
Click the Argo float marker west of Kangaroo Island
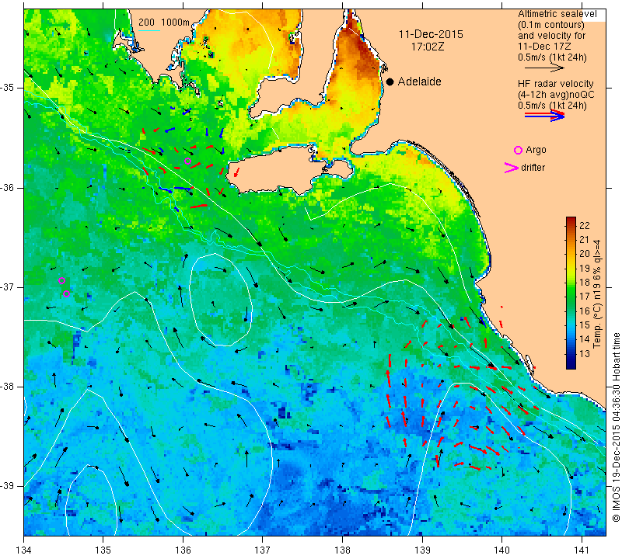(x=187, y=161)
